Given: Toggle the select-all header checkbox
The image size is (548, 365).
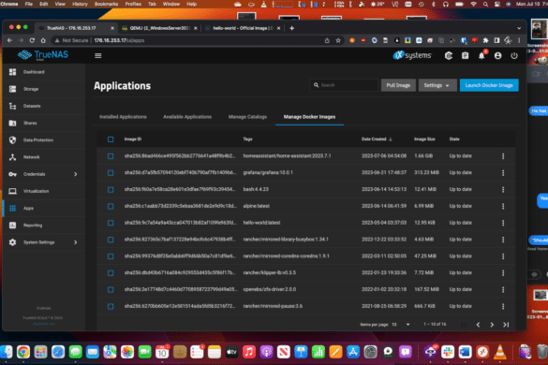Looking at the screenshot, I should point(111,139).
